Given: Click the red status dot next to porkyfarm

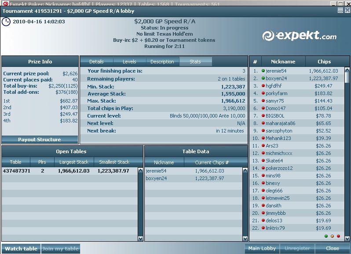Looking at the screenshot, I should 263,93.
